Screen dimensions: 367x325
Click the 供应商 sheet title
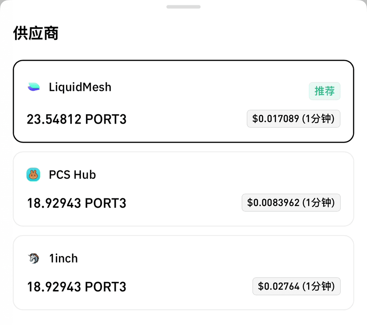tap(35, 33)
